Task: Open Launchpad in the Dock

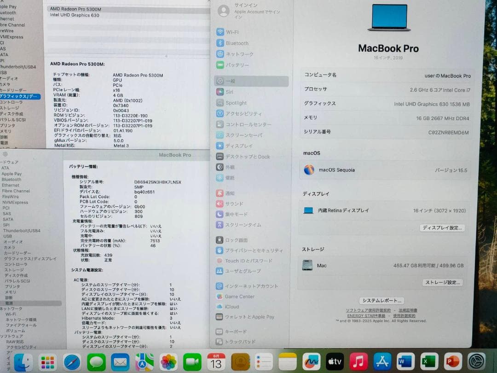Action: 47,362
